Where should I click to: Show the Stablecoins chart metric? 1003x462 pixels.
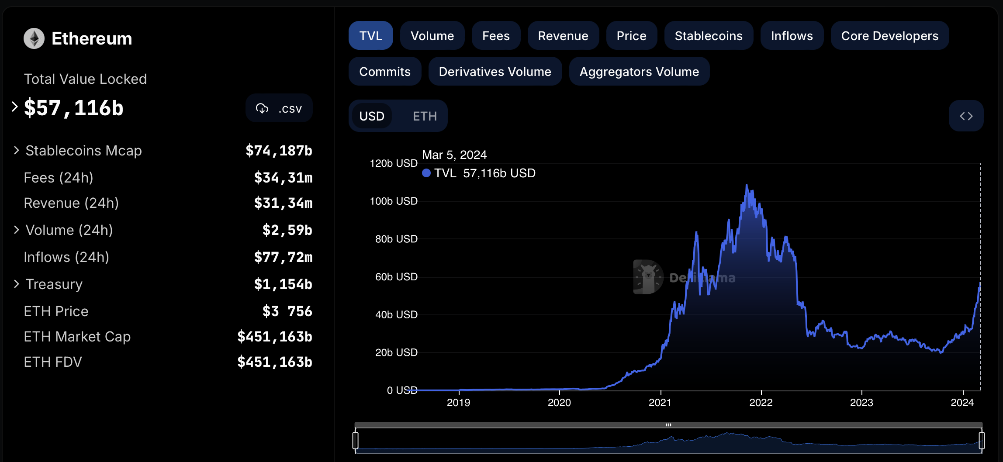click(x=709, y=36)
